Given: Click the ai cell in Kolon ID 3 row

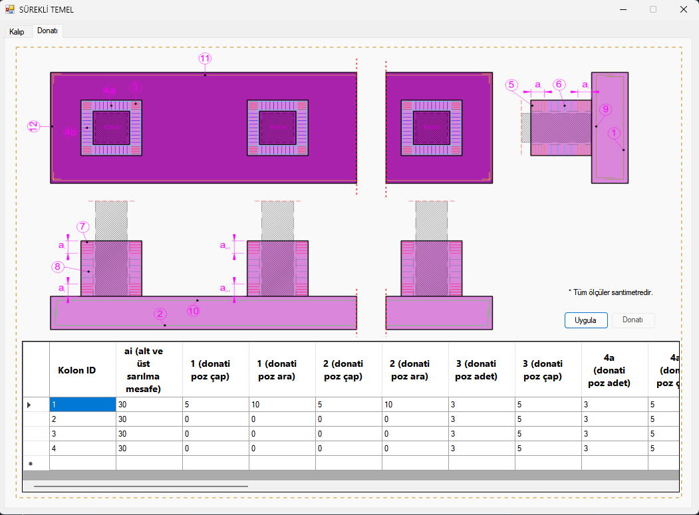Looking at the screenshot, I should (x=149, y=434).
